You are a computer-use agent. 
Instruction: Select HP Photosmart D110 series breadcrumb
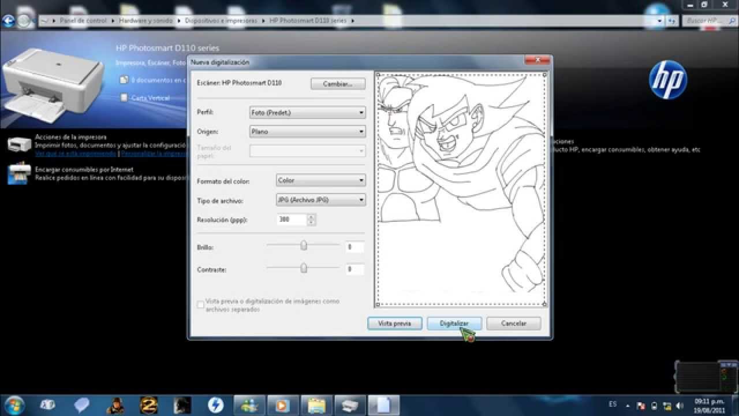[309, 21]
